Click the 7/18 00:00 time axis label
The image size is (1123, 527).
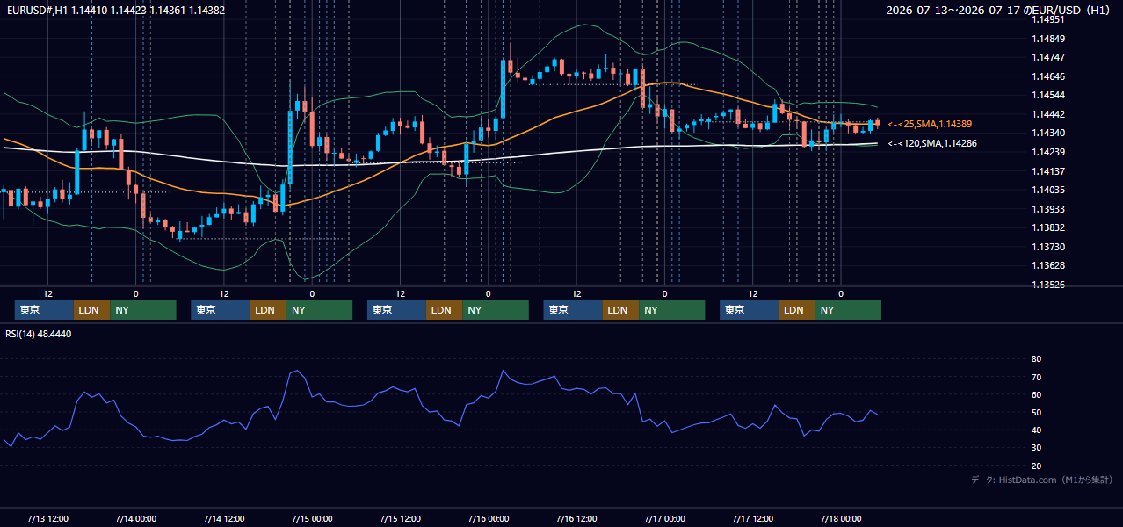[x=840, y=518]
